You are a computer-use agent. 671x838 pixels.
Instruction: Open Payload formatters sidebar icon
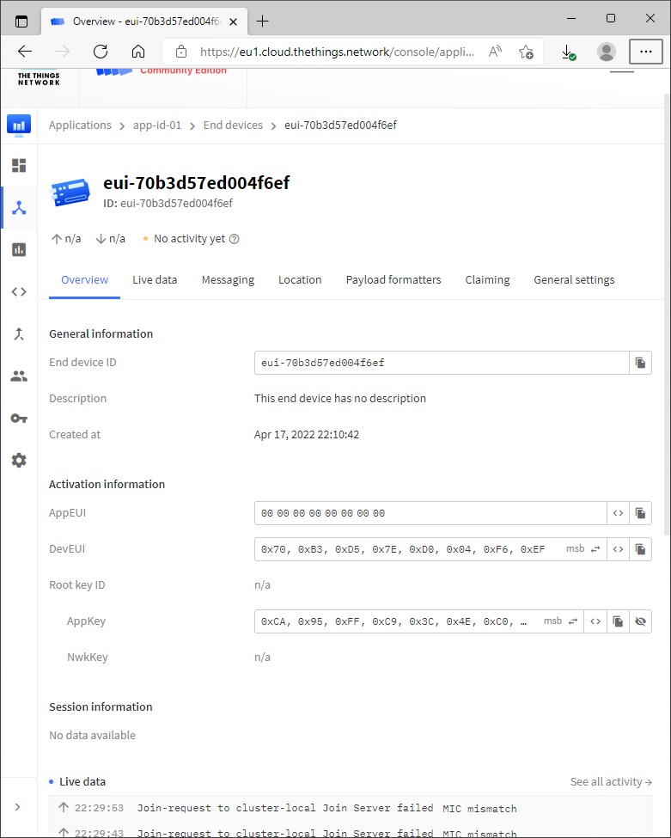[x=19, y=291]
